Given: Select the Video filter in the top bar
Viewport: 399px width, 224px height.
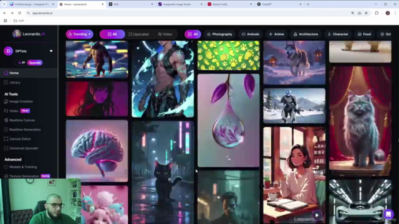Looking at the screenshot, I should (x=165, y=34).
